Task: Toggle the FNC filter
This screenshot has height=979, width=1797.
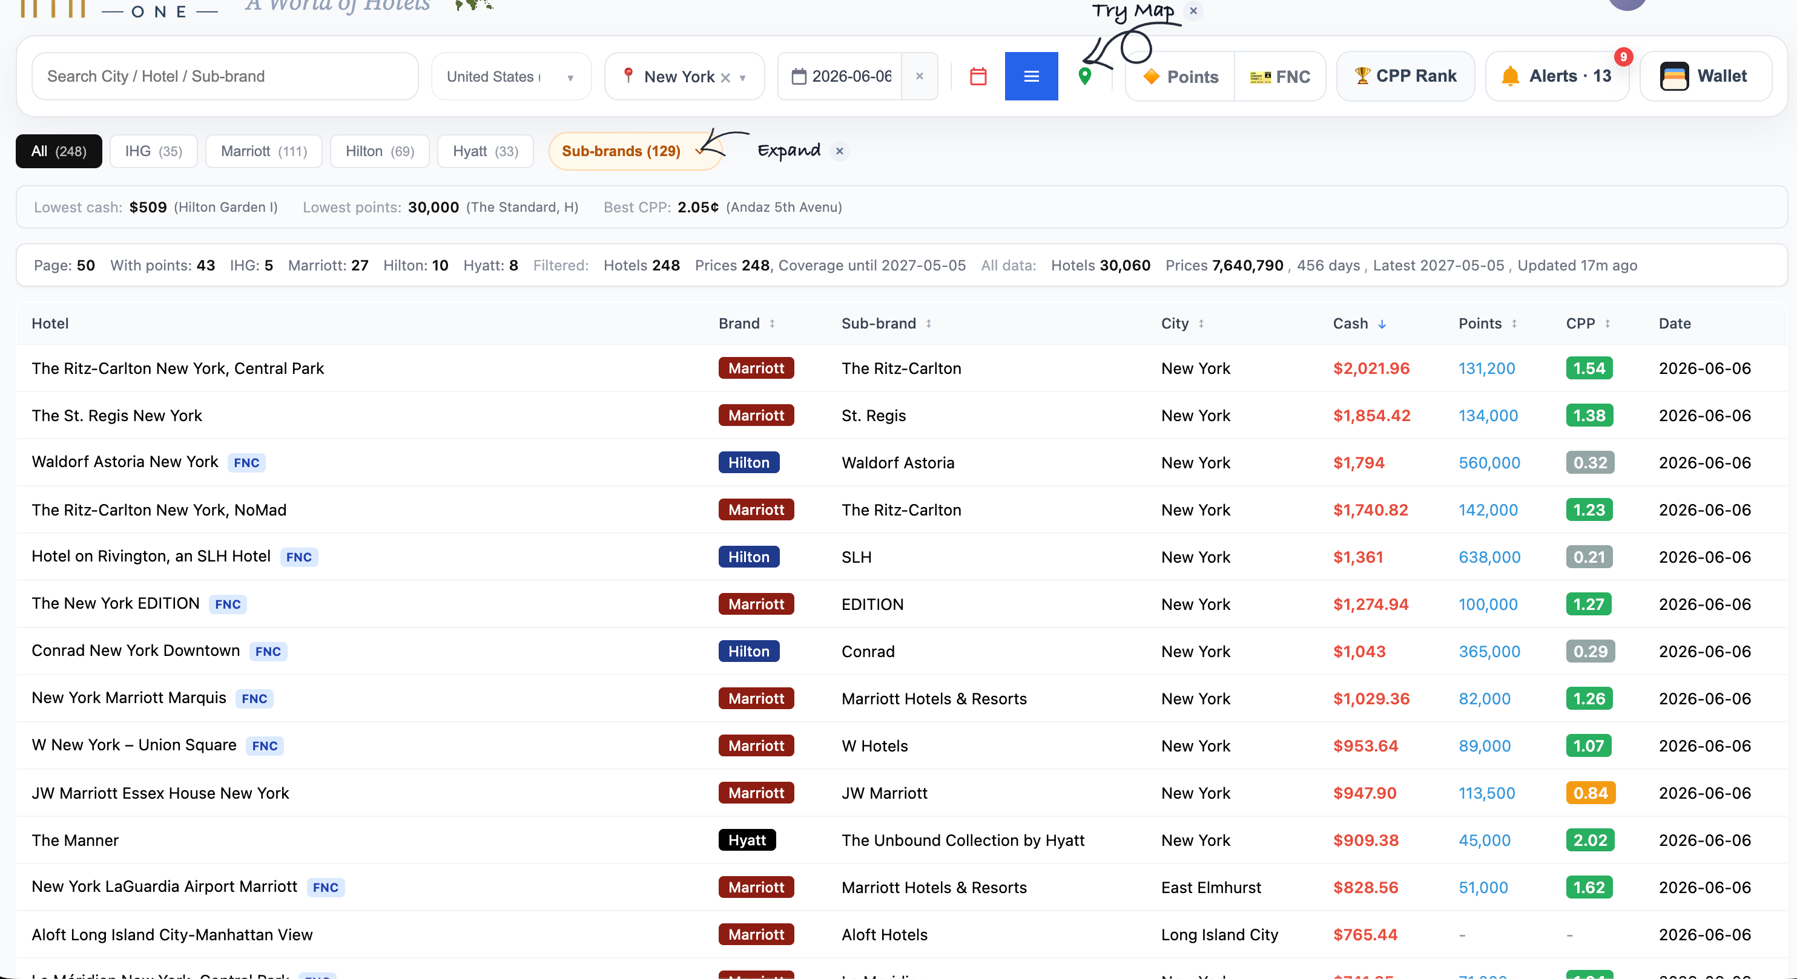Action: click(1279, 76)
